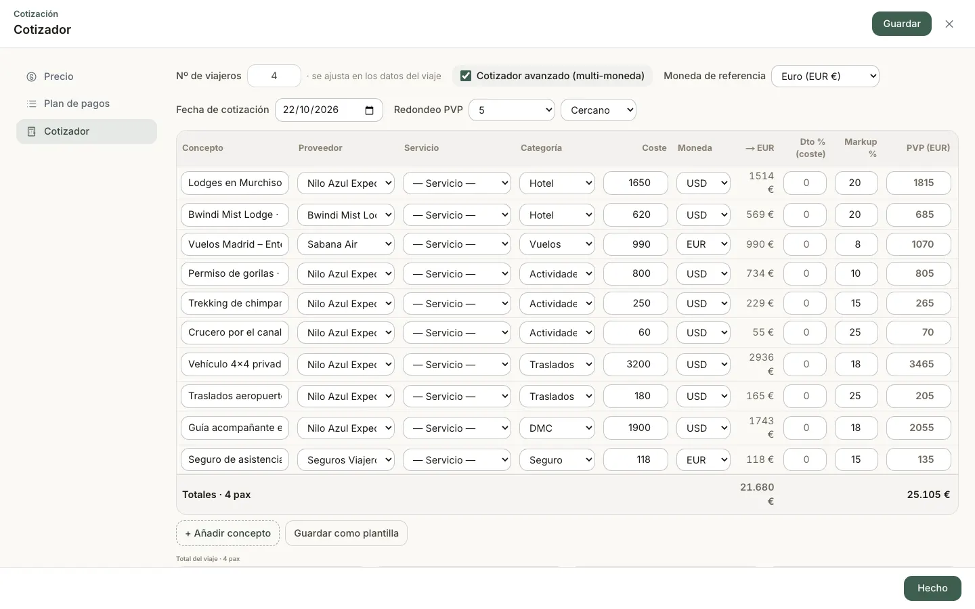Open Proveedor dropdown for Lodges en Murchison
The image size is (975, 609).
[346, 183]
